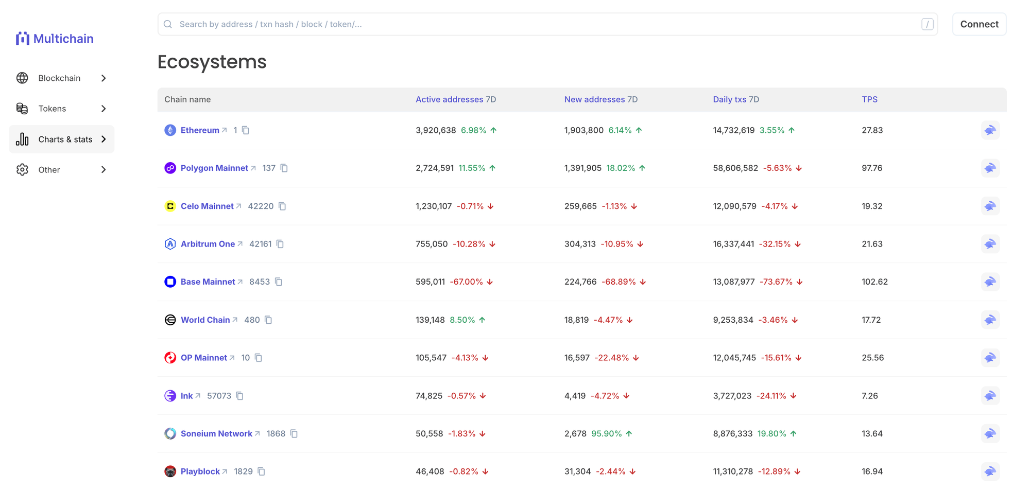Click the Arbitrum One logo icon
Viewport: 1030px width, 490px height.
170,244
